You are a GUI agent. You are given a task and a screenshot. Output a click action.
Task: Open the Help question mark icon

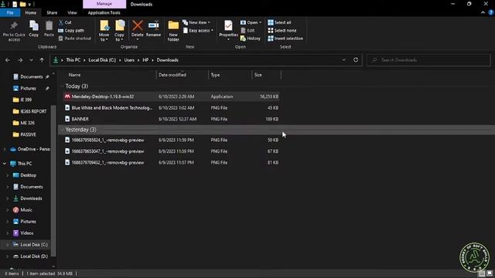point(491,12)
